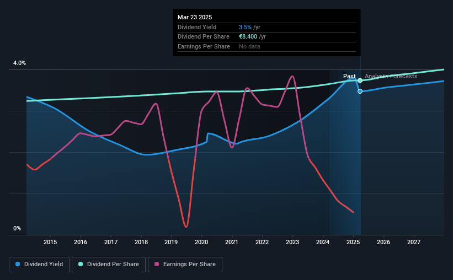Click the 0% y-axis label

[x=17, y=228]
